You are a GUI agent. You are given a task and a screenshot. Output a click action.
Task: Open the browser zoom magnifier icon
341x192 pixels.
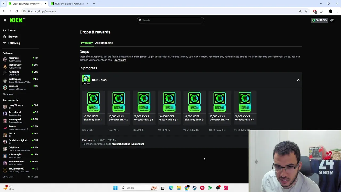[x=300, y=11]
